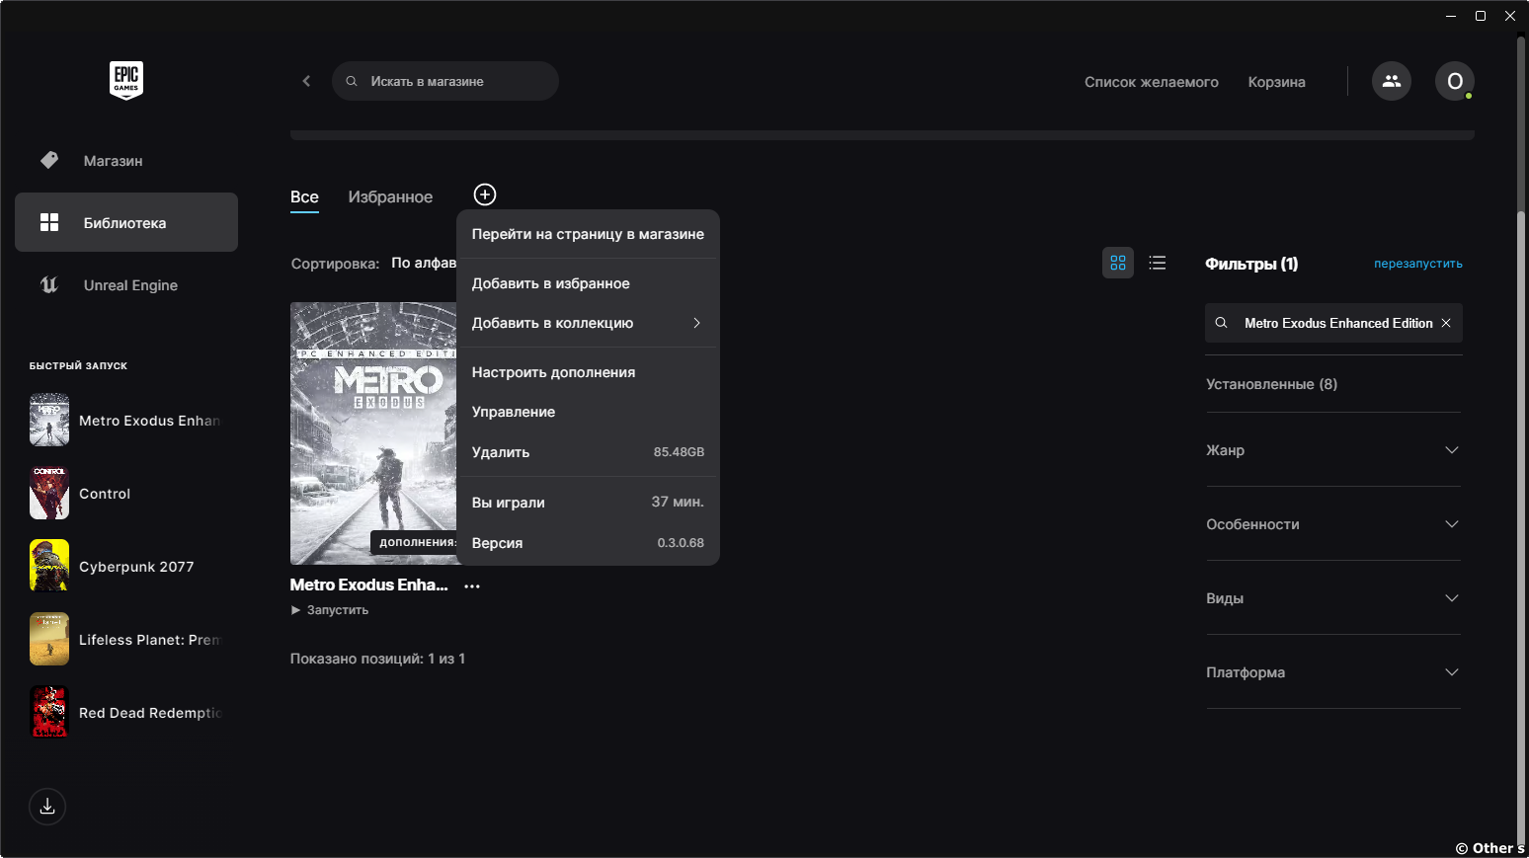The height and width of the screenshot is (858, 1529).
Task: Choose Управление in context menu
Action: pos(588,412)
